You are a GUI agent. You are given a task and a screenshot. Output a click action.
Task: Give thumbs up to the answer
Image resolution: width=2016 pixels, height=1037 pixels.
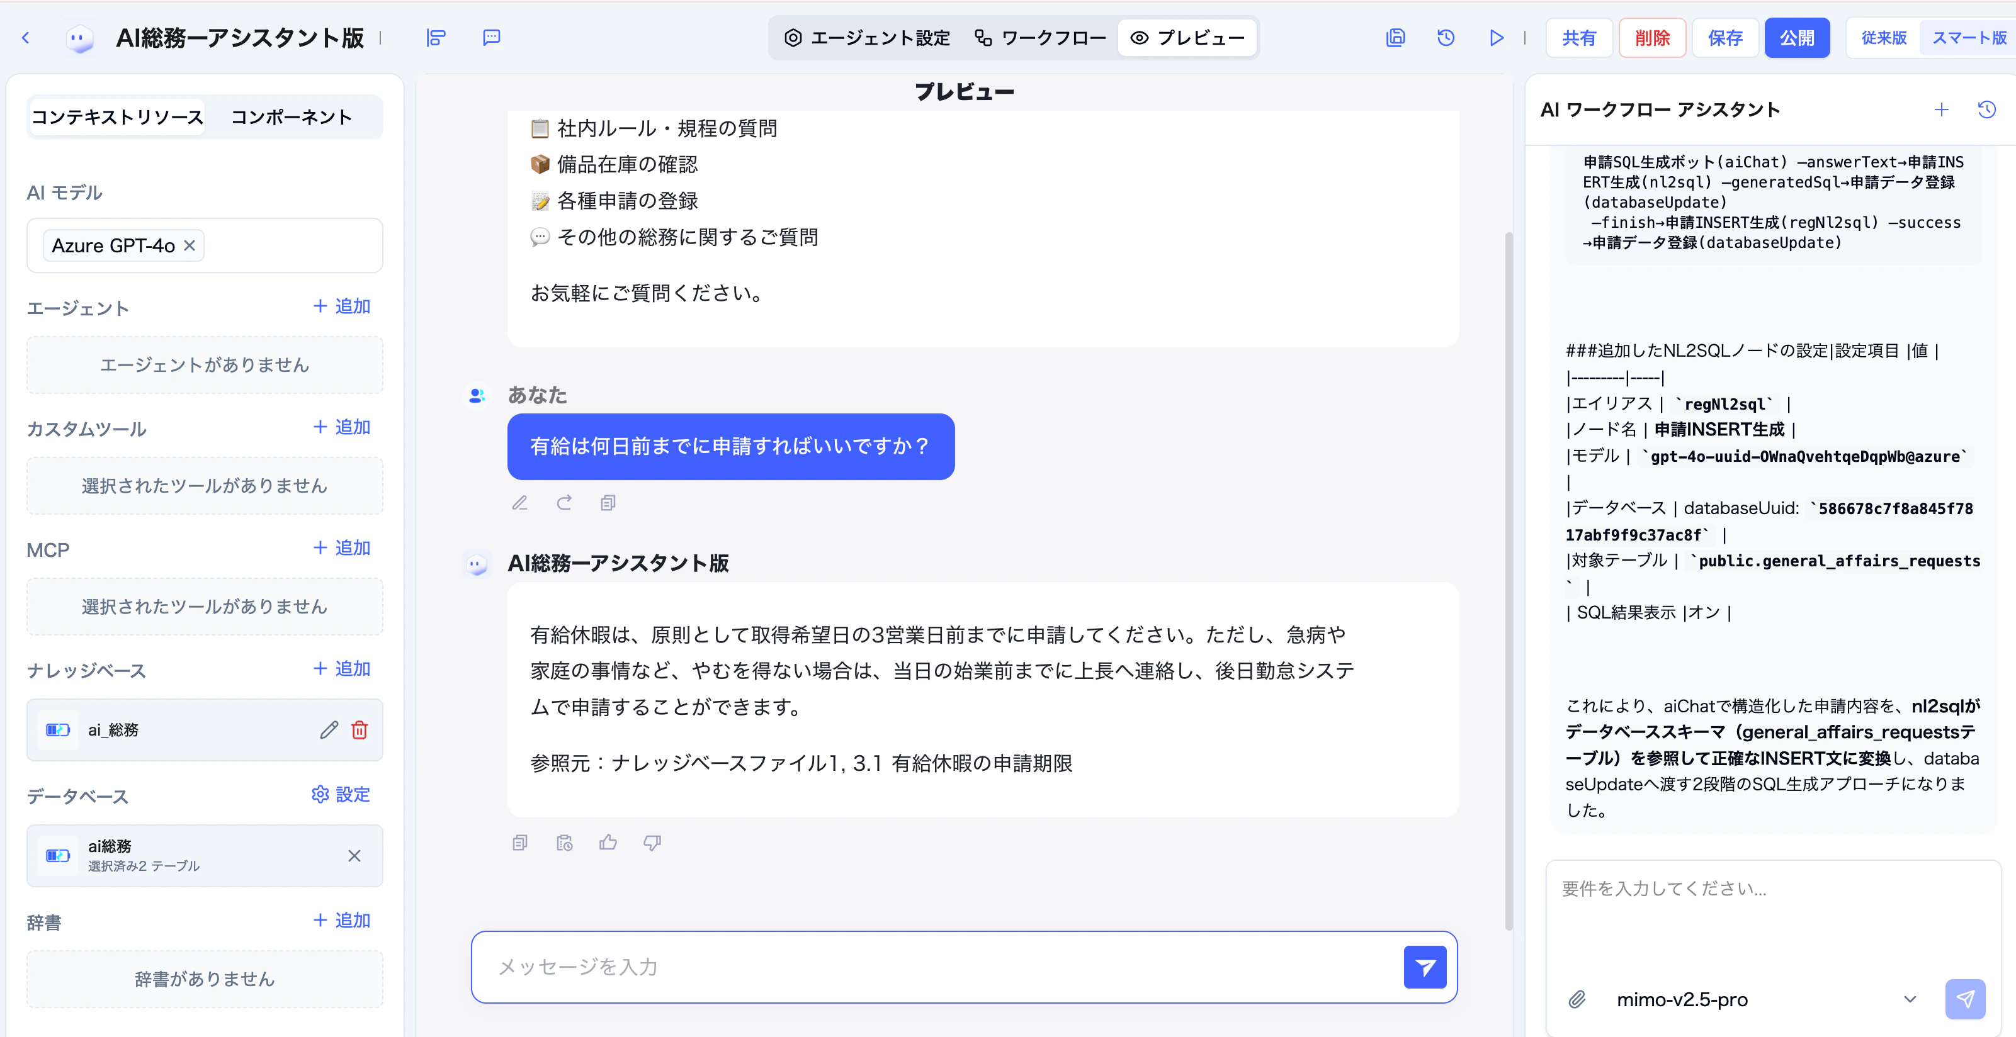pyautogui.click(x=608, y=843)
